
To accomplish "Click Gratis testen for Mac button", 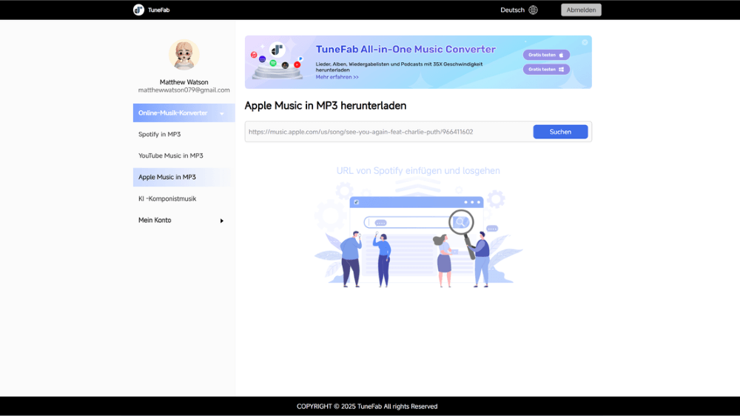I will (x=546, y=55).
